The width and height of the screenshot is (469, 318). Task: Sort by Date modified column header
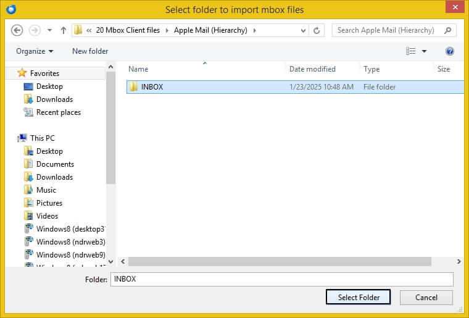click(x=312, y=69)
